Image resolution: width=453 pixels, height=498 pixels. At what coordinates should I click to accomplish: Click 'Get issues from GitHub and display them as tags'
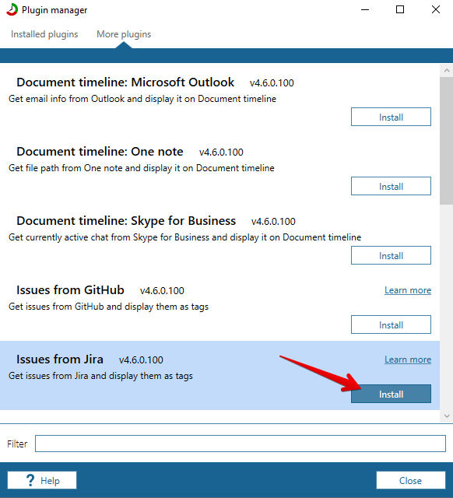coord(109,307)
